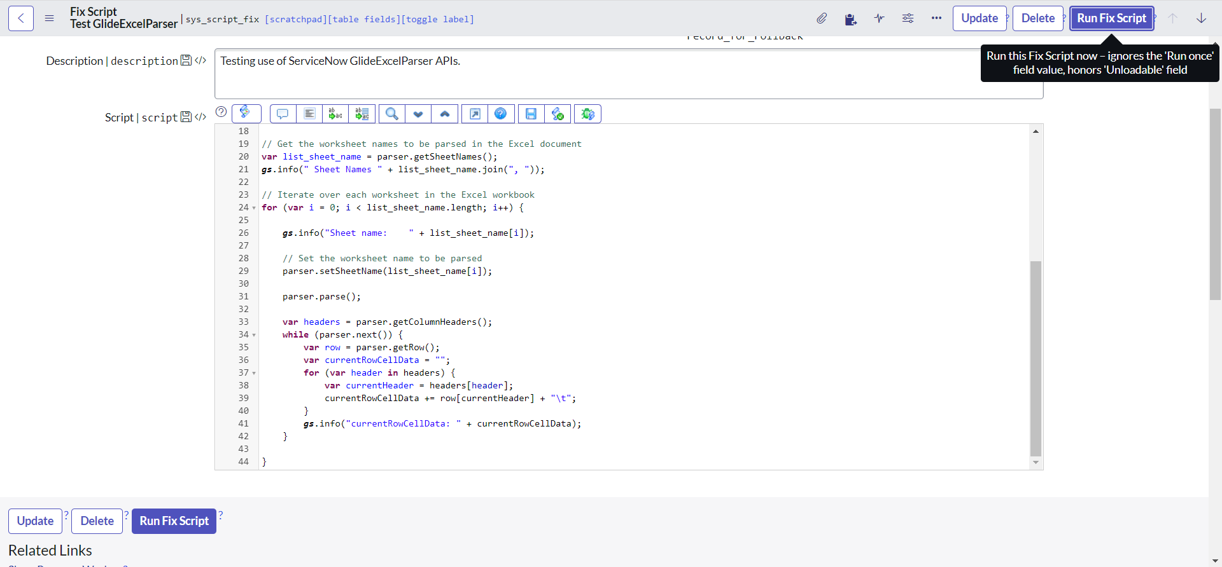Click line number 41 in the gutter

pos(243,424)
